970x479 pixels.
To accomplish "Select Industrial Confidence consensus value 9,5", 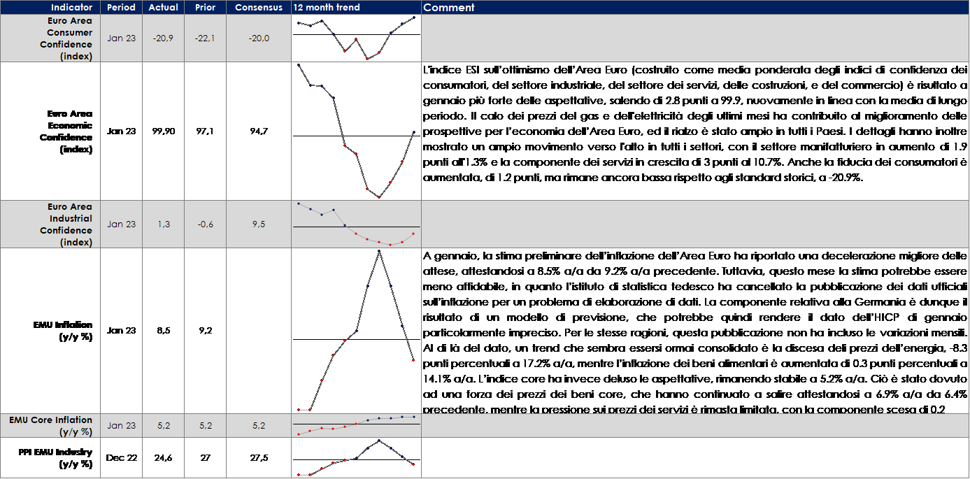I will [259, 224].
